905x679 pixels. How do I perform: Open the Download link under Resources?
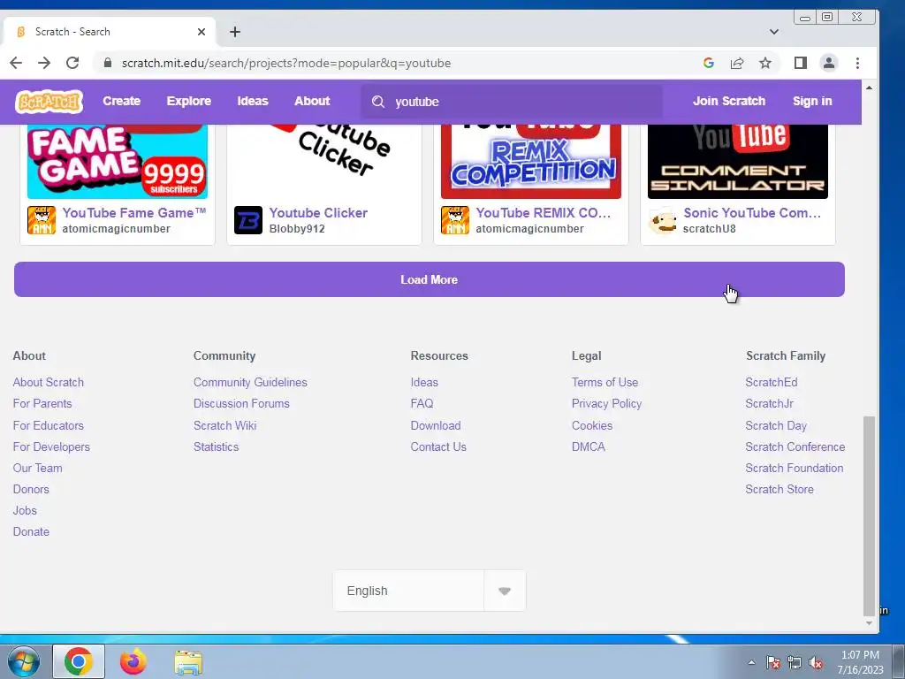coord(436,425)
